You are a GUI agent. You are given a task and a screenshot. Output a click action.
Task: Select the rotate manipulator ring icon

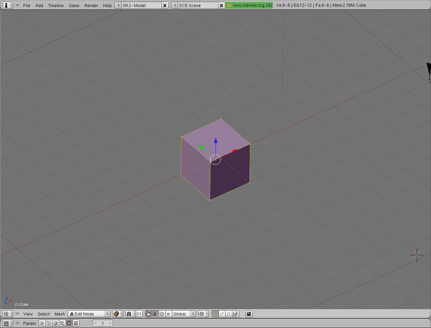coord(162,314)
